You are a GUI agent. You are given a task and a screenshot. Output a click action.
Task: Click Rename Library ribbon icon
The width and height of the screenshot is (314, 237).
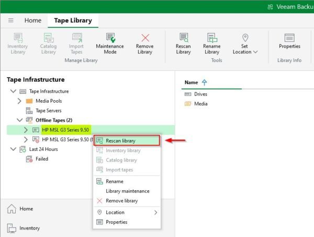[x=211, y=44]
